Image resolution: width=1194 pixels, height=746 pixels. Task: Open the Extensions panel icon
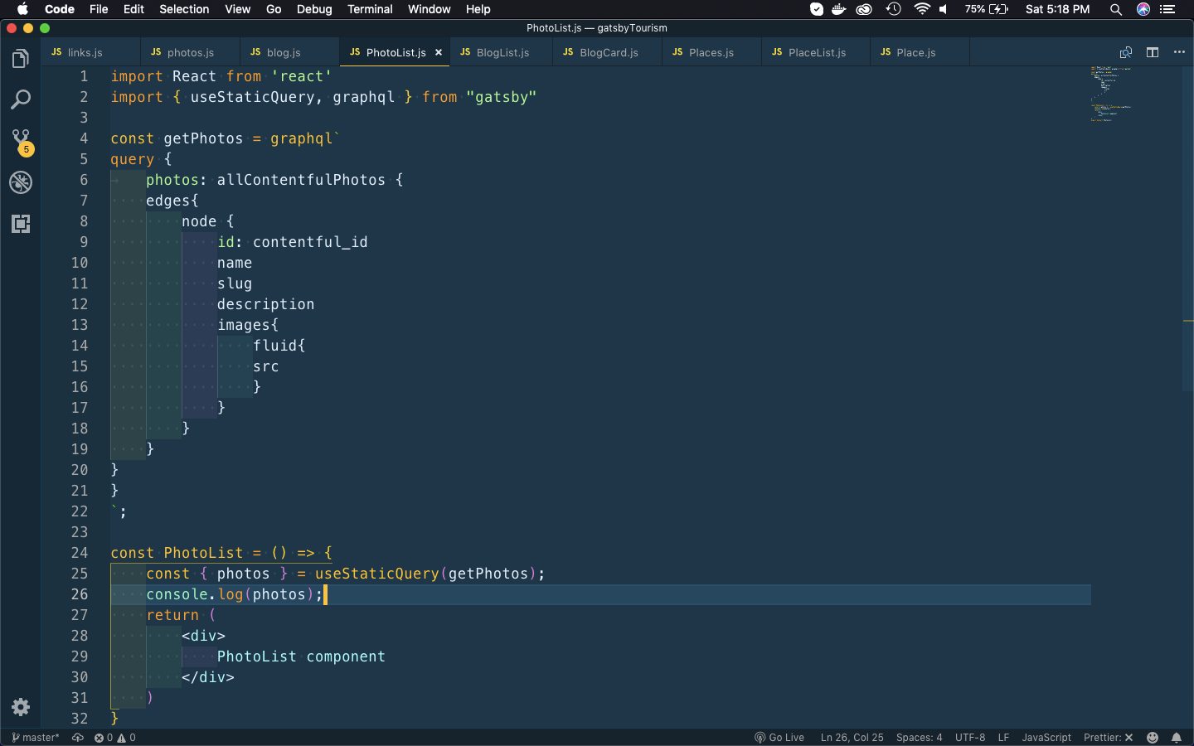(x=21, y=224)
